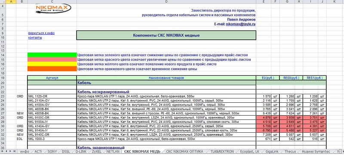
Task: Click the NIKOMAX logo image
Action: tap(53, 8)
